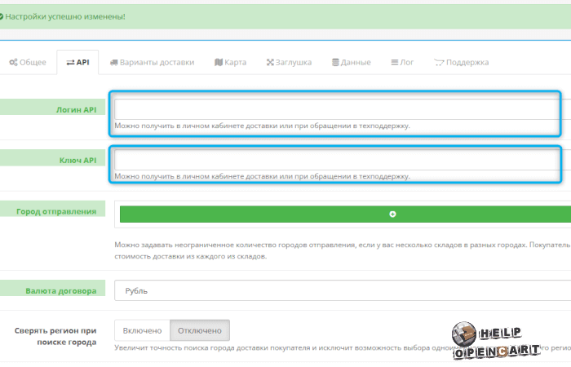571x367 pixels.
Task: Enable region check with the Включено button
Action: point(142,330)
